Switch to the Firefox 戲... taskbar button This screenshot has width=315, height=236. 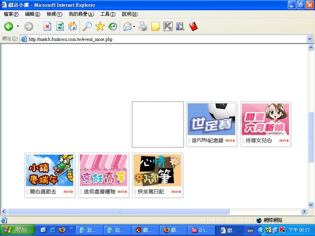[173, 230]
